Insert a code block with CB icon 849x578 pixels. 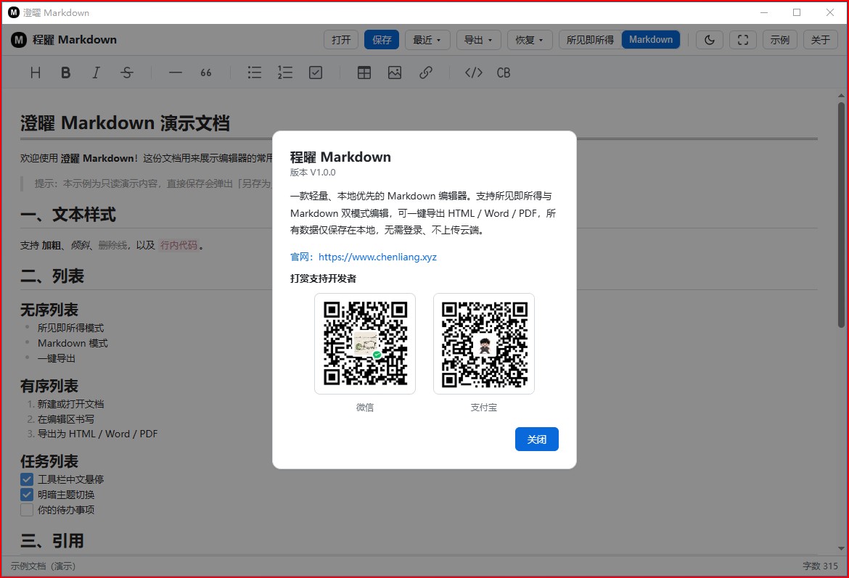(504, 73)
